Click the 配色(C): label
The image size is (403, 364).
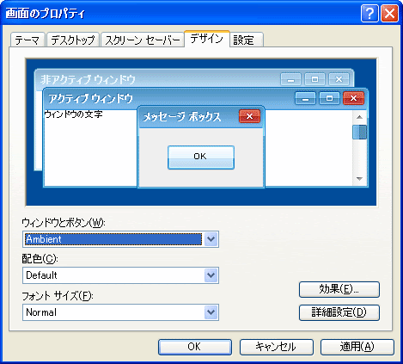tap(40, 259)
